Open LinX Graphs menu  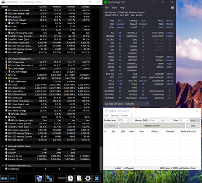125,116
